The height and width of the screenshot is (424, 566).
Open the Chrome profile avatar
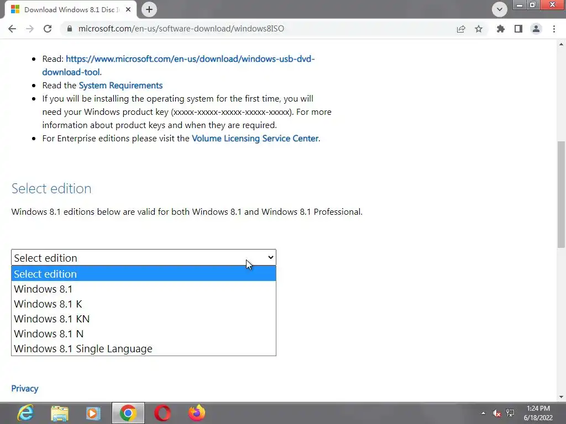[x=536, y=29]
